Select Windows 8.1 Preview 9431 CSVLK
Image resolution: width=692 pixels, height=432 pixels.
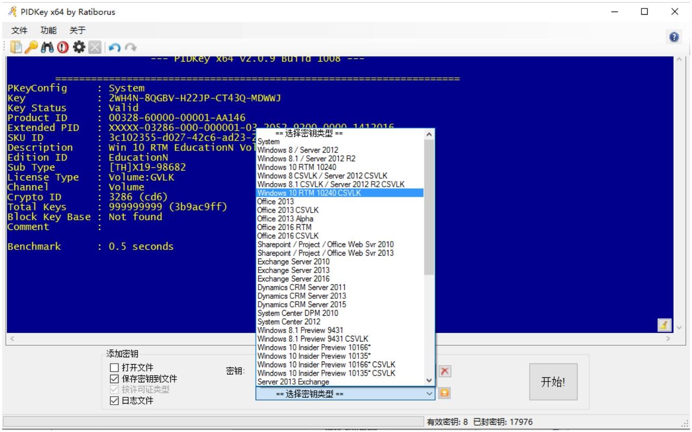[340, 339]
